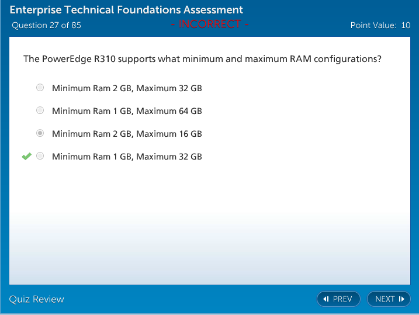Click the Enterprise Technical Foundations Assessment title
Screen dimensions: 419x315
[x=126, y=11]
